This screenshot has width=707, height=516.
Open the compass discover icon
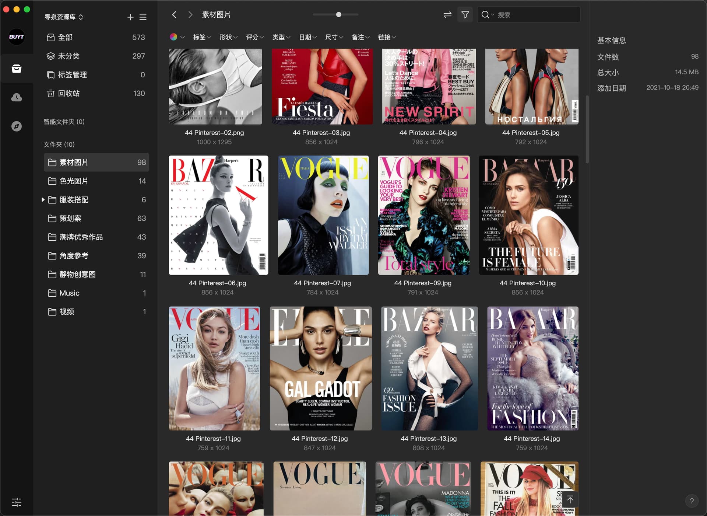tap(17, 126)
